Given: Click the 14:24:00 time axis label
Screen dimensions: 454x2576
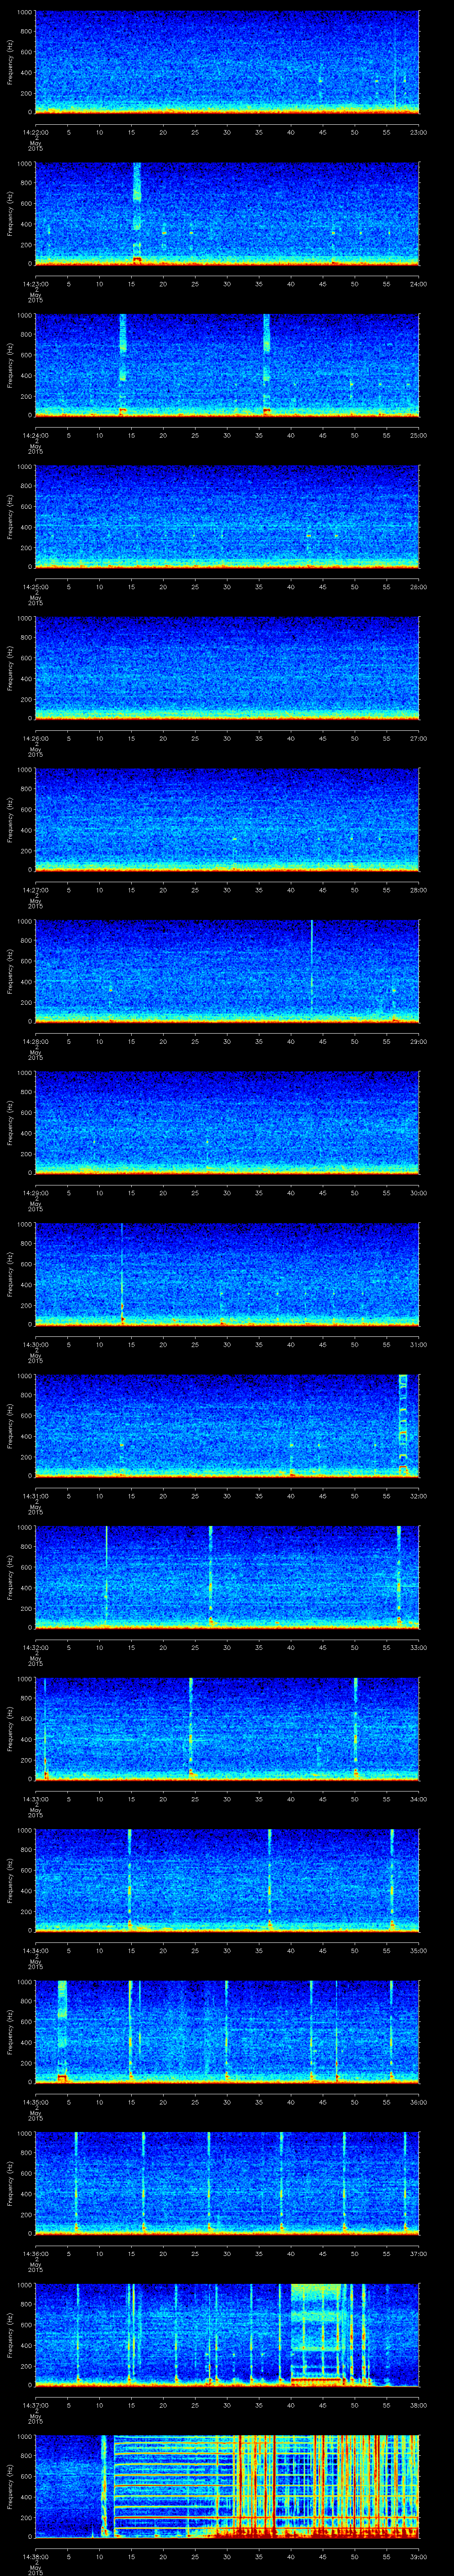Looking at the screenshot, I should point(35,435).
